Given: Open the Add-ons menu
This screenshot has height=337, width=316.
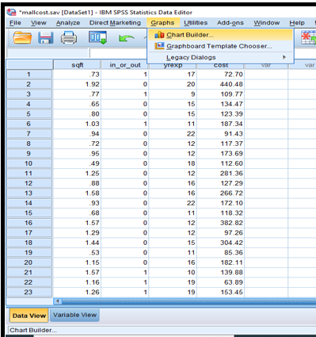Looking at the screenshot, I should coord(230,23).
